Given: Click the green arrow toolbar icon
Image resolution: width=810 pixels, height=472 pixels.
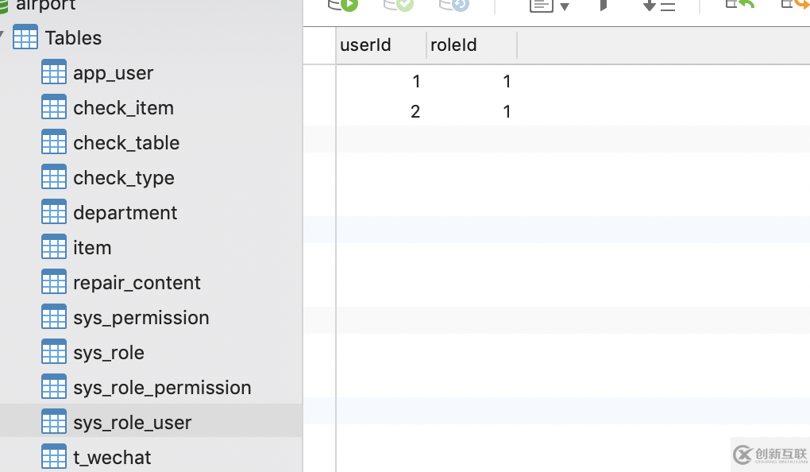Looking at the screenshot, I should tap(740, 4).
